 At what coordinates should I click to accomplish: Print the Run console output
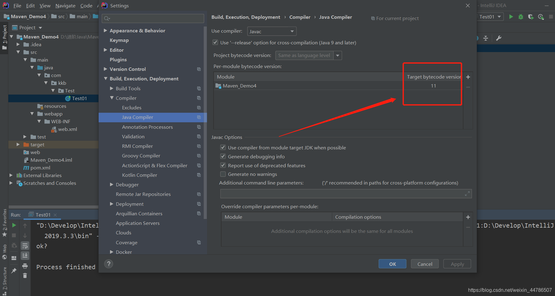25,266
